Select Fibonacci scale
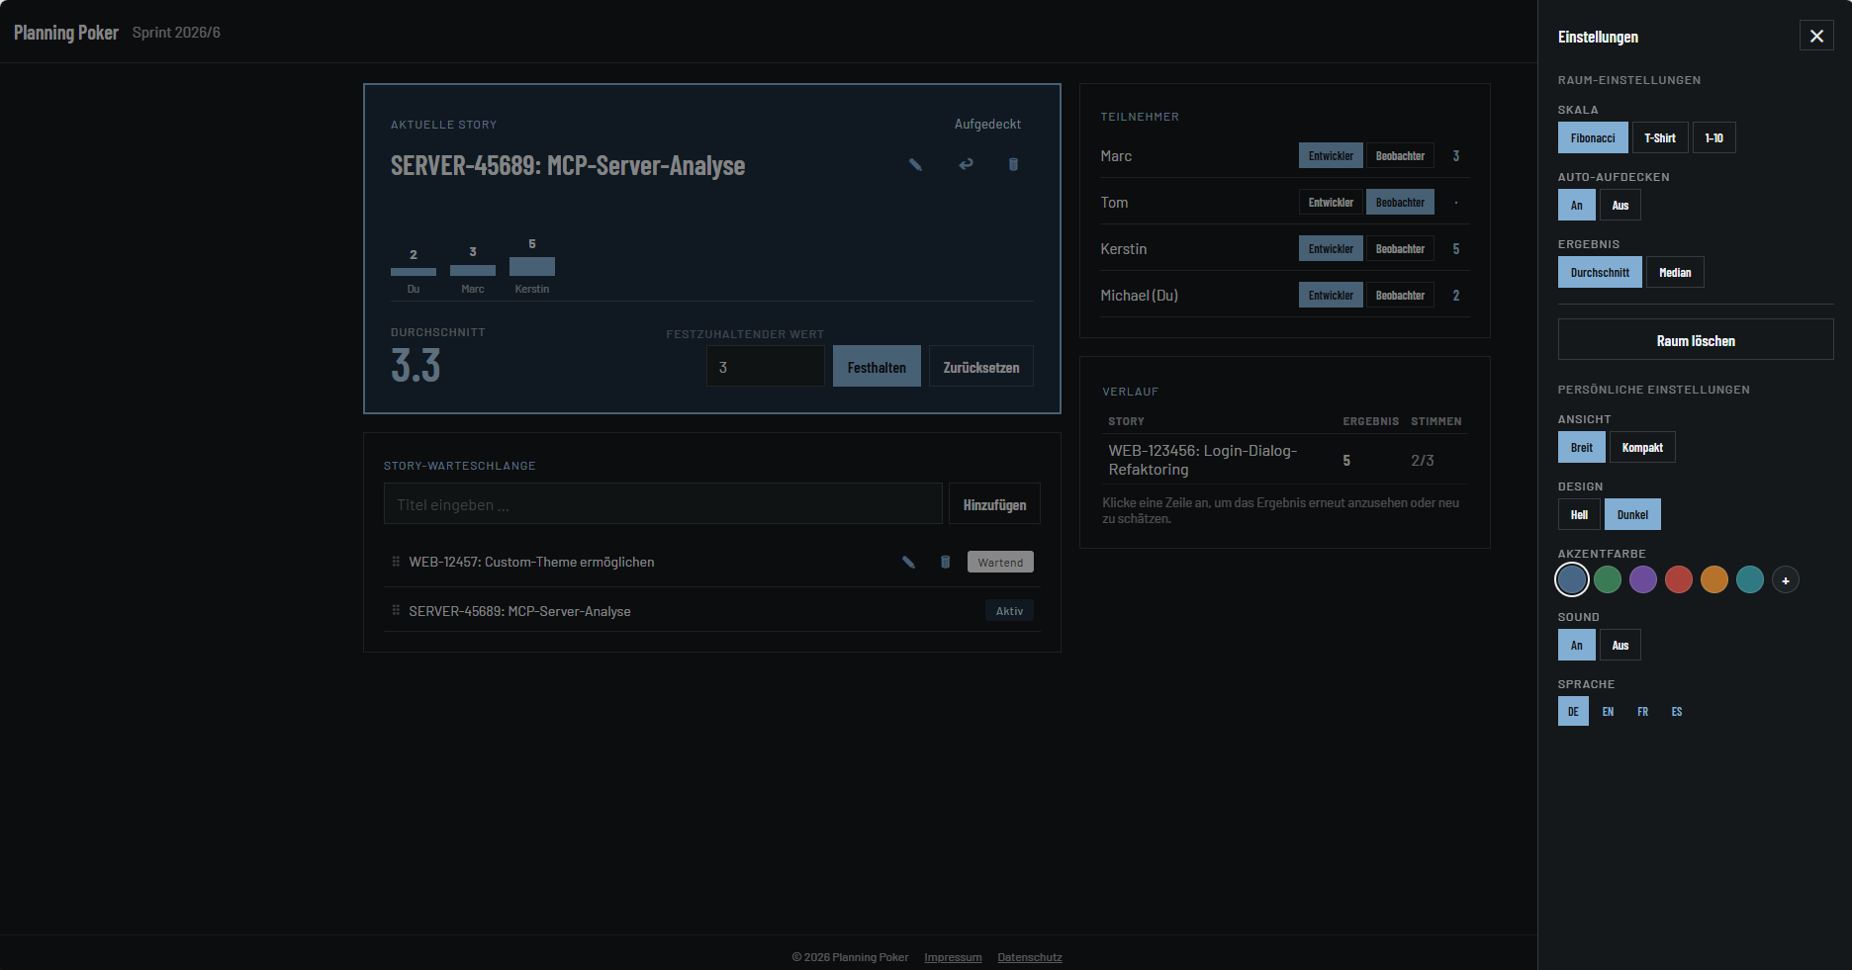The height and width of the screenshot is (970, 1852). 1593,137
